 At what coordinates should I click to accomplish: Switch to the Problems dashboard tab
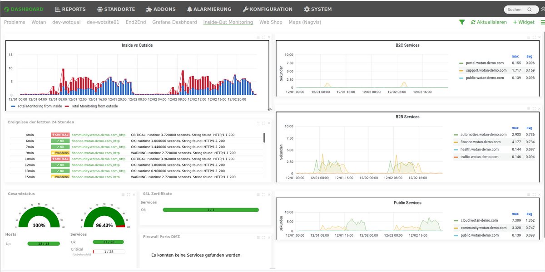tap(15, 22)
